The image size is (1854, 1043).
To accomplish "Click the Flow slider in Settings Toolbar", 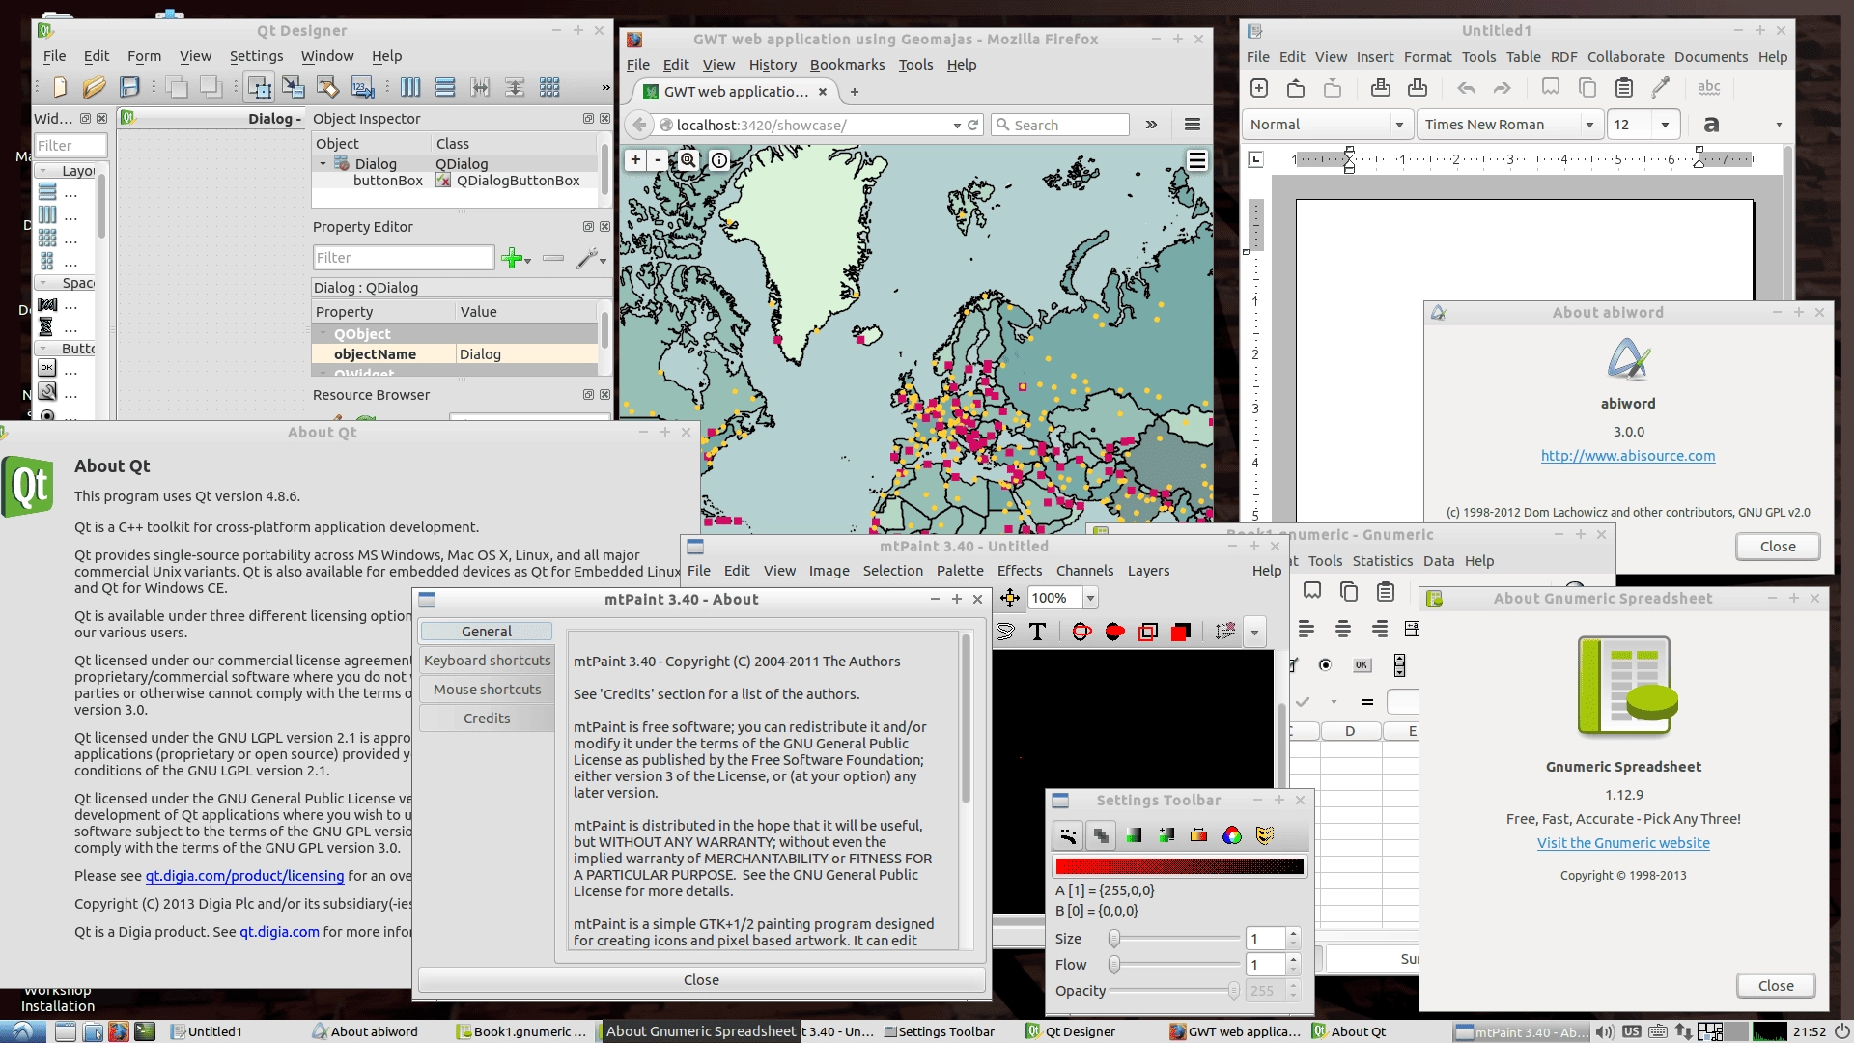I will [1174, 965].
